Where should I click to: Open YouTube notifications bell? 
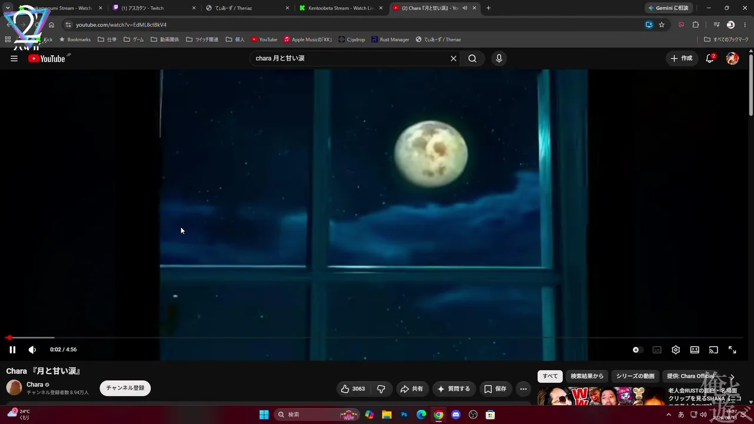click(710, 58)
